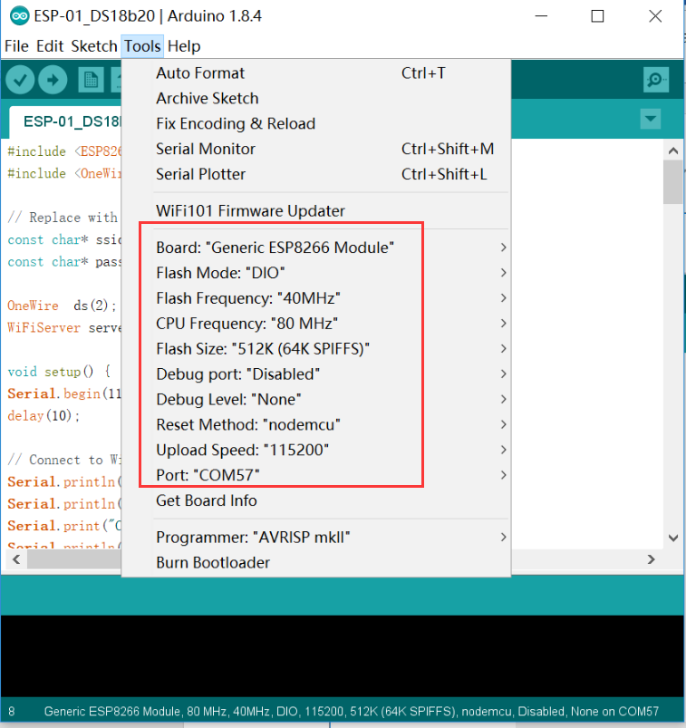Click the tab menu dropdown triangle icon
The image size is (686, 728).
coord(651,119)
